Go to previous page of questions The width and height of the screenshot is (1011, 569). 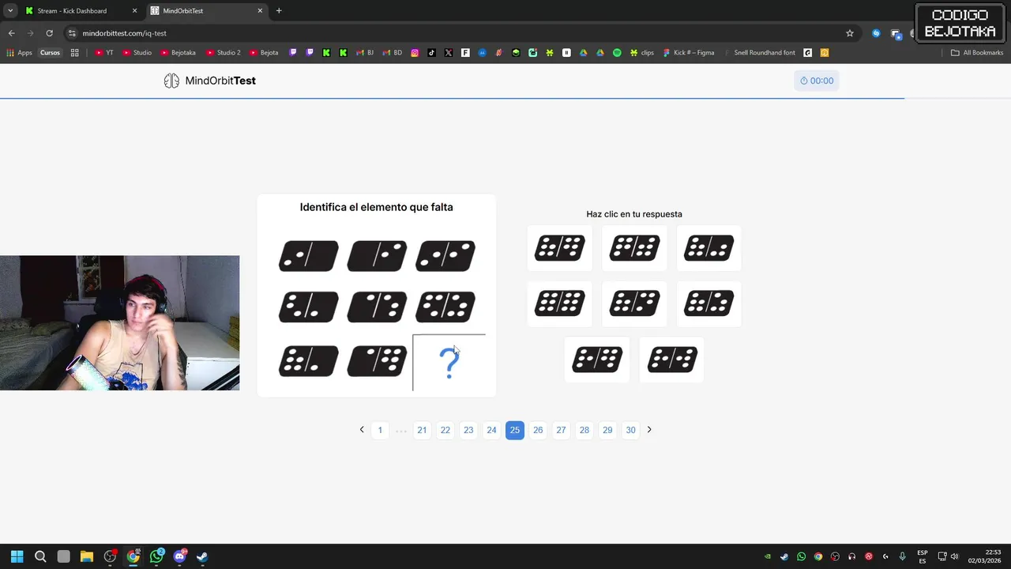point(362,430)
